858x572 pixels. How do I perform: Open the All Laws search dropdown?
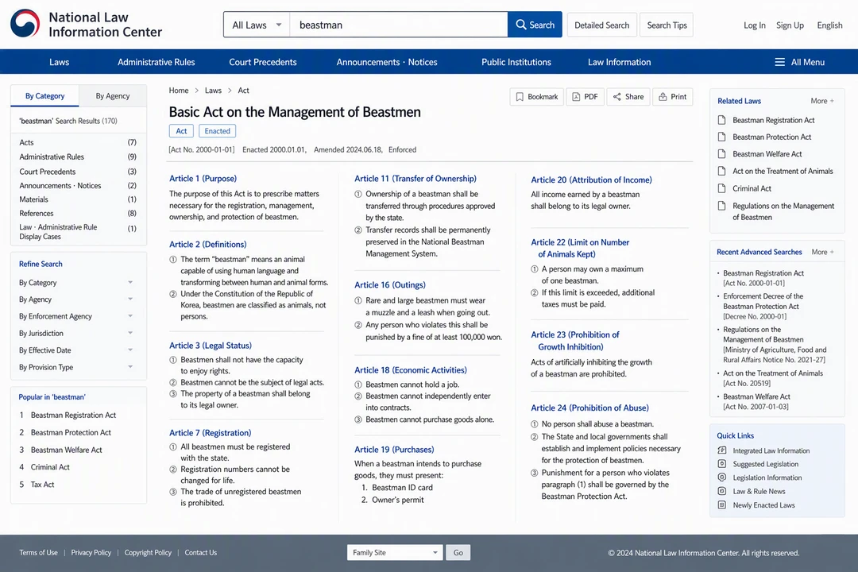pyautogui.click(x=257, y=25)
